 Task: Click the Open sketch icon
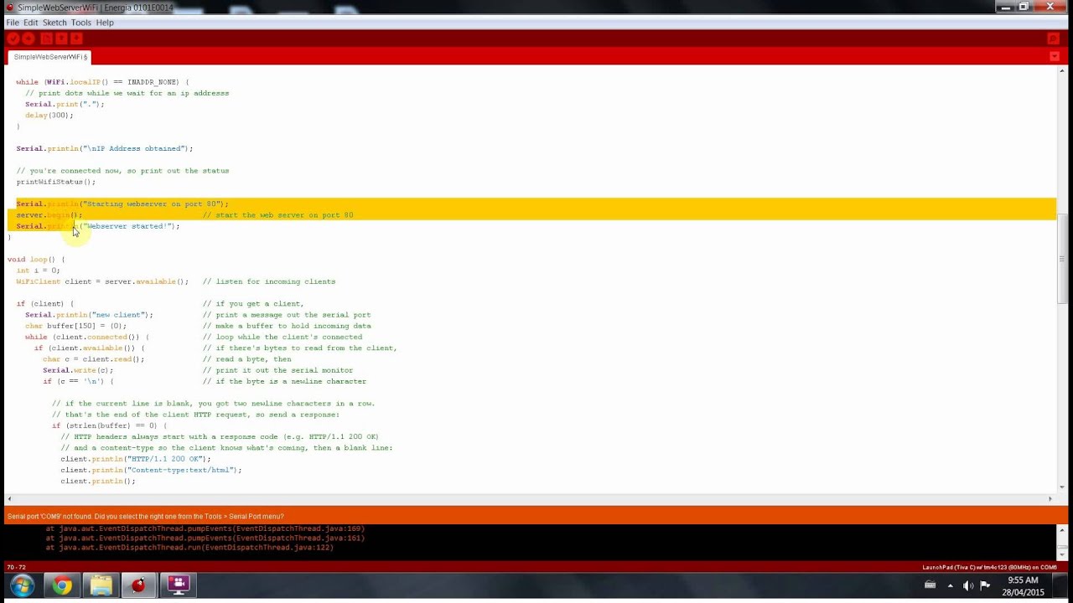(61, 39)
